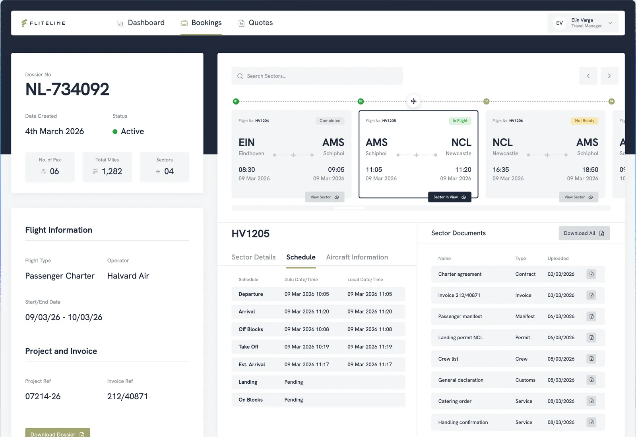The width and height of the screenshot is (636, 437).
Task: Download the Catering order document
Action: click(x=591, y=401)
